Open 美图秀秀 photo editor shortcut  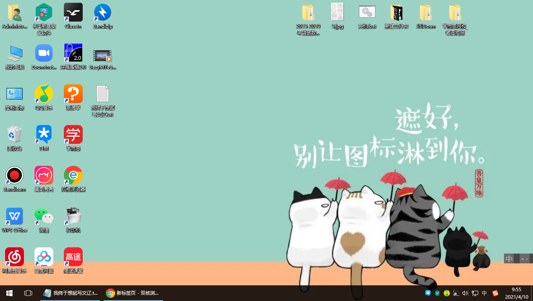[44, 180]
